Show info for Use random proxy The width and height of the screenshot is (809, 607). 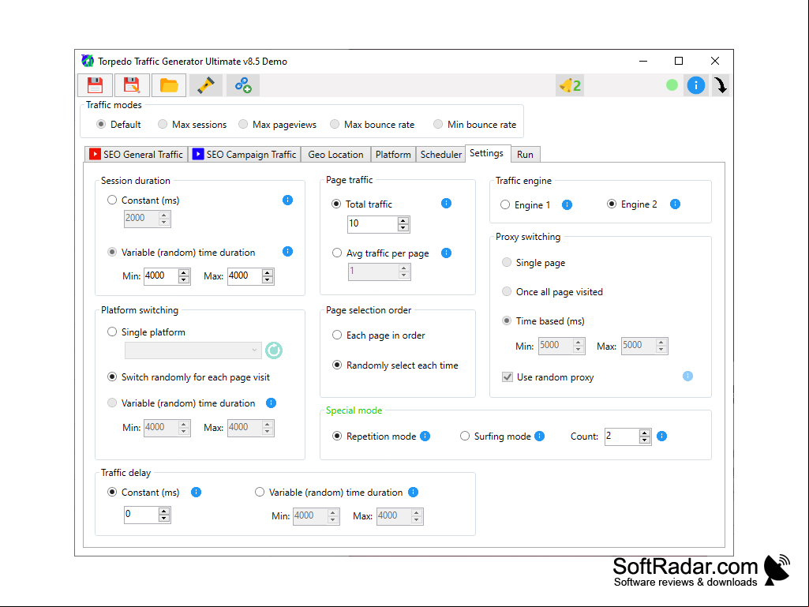[x=687, y=377]
